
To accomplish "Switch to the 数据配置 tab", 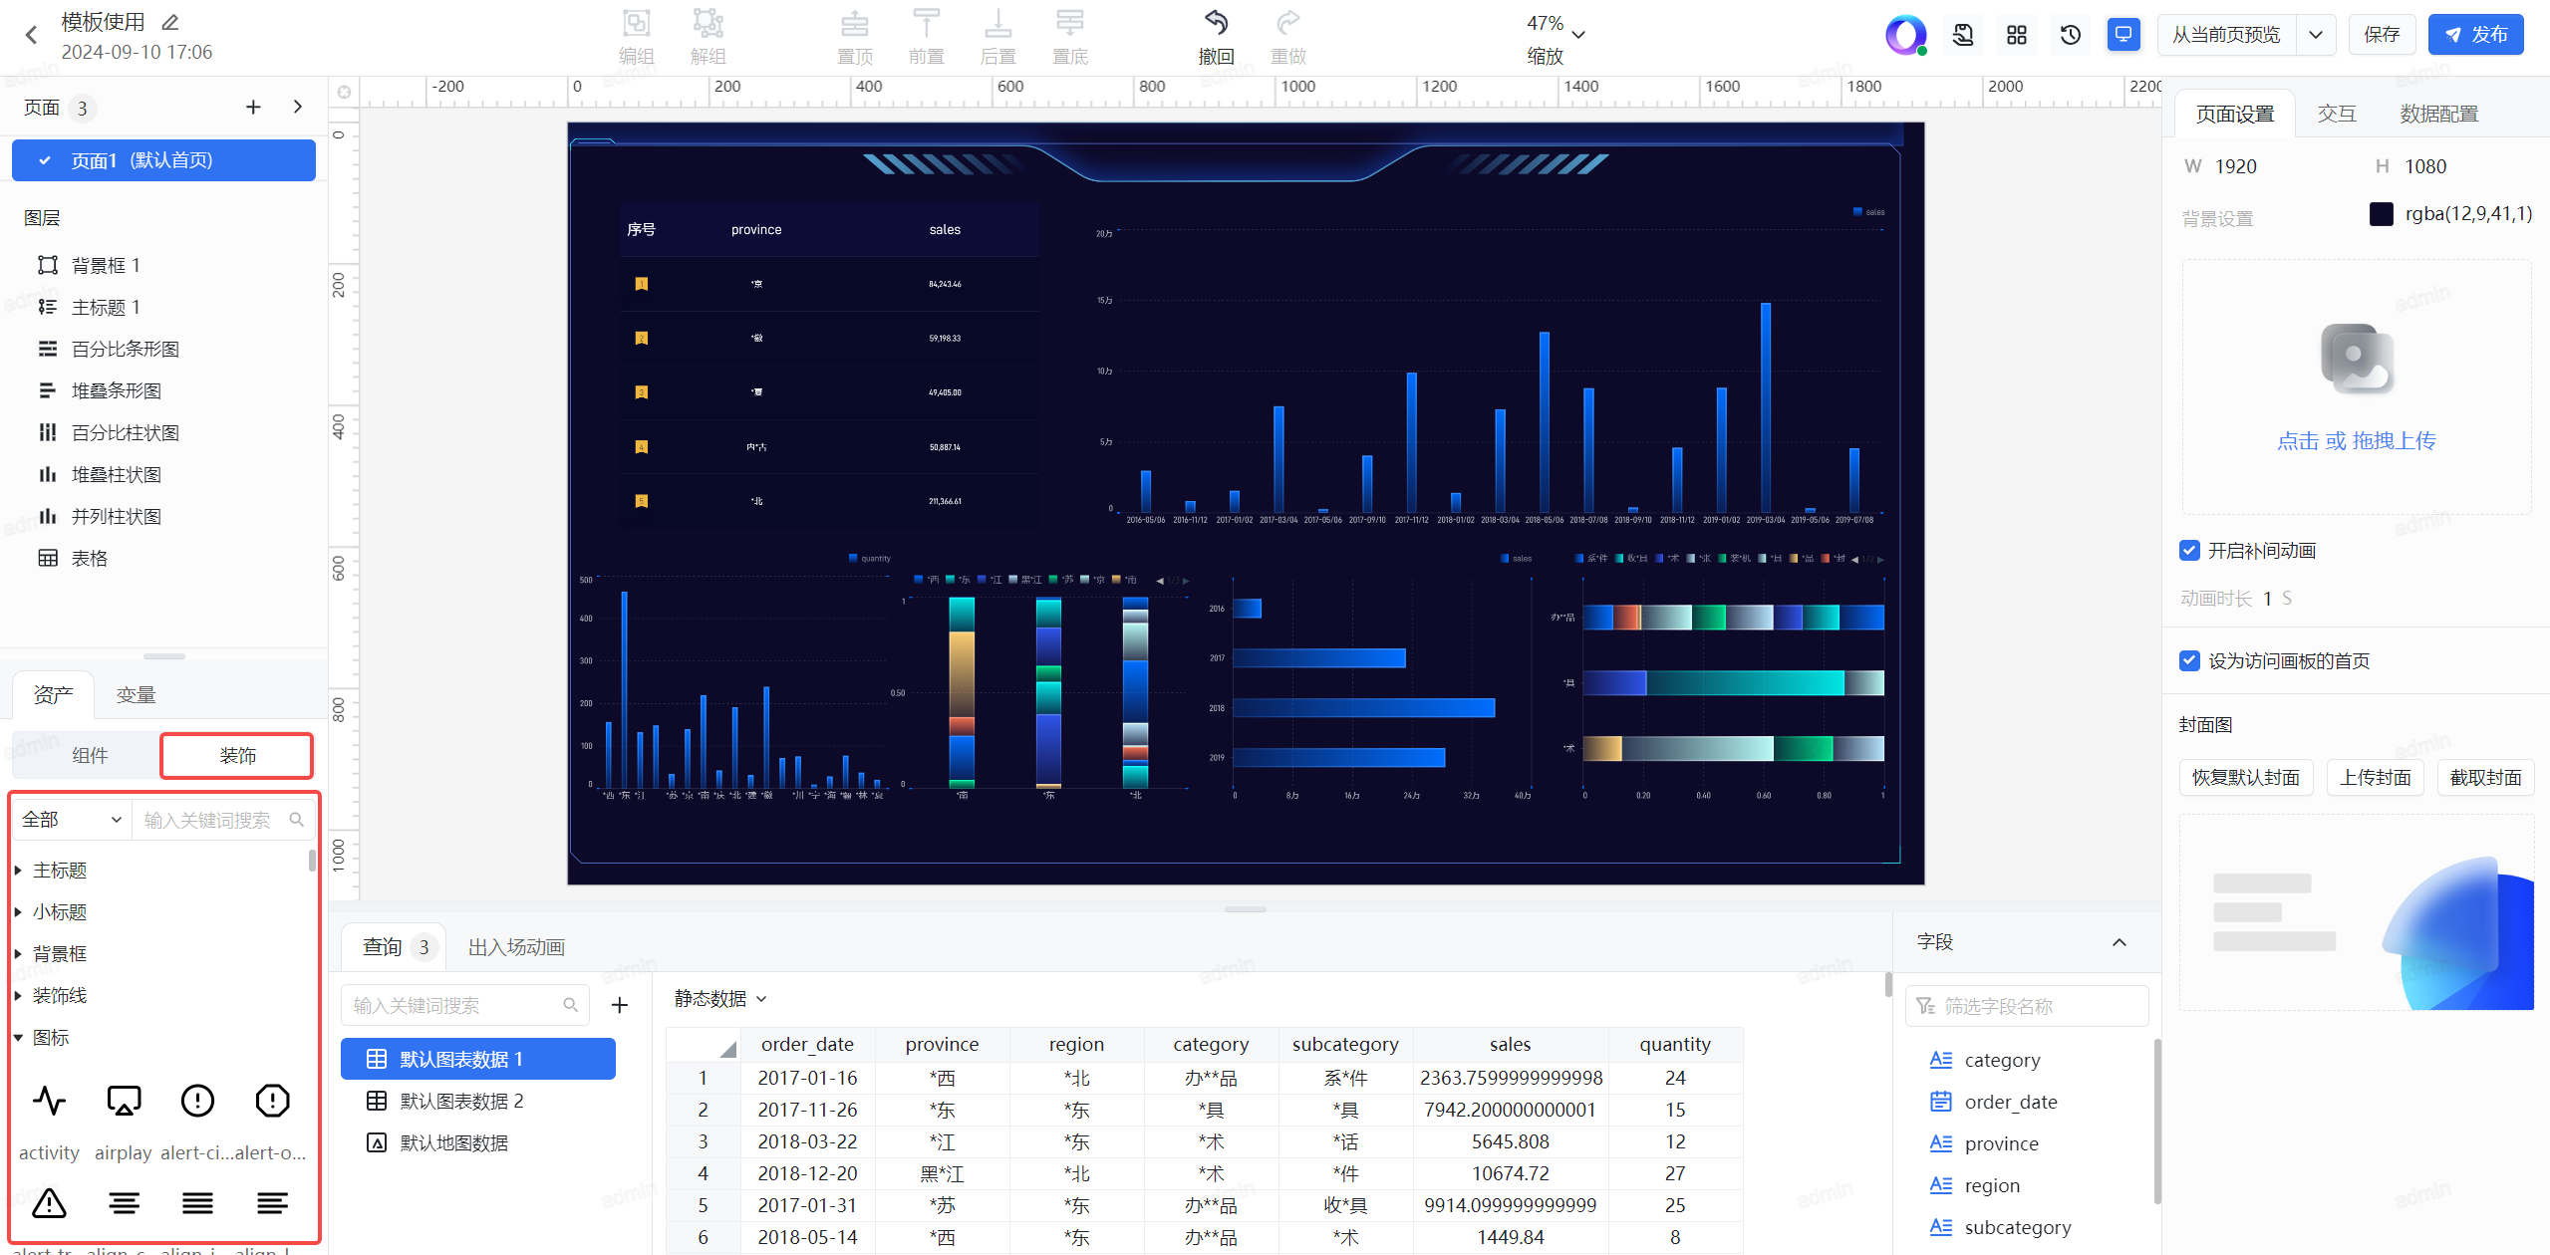I will 2438,114.
